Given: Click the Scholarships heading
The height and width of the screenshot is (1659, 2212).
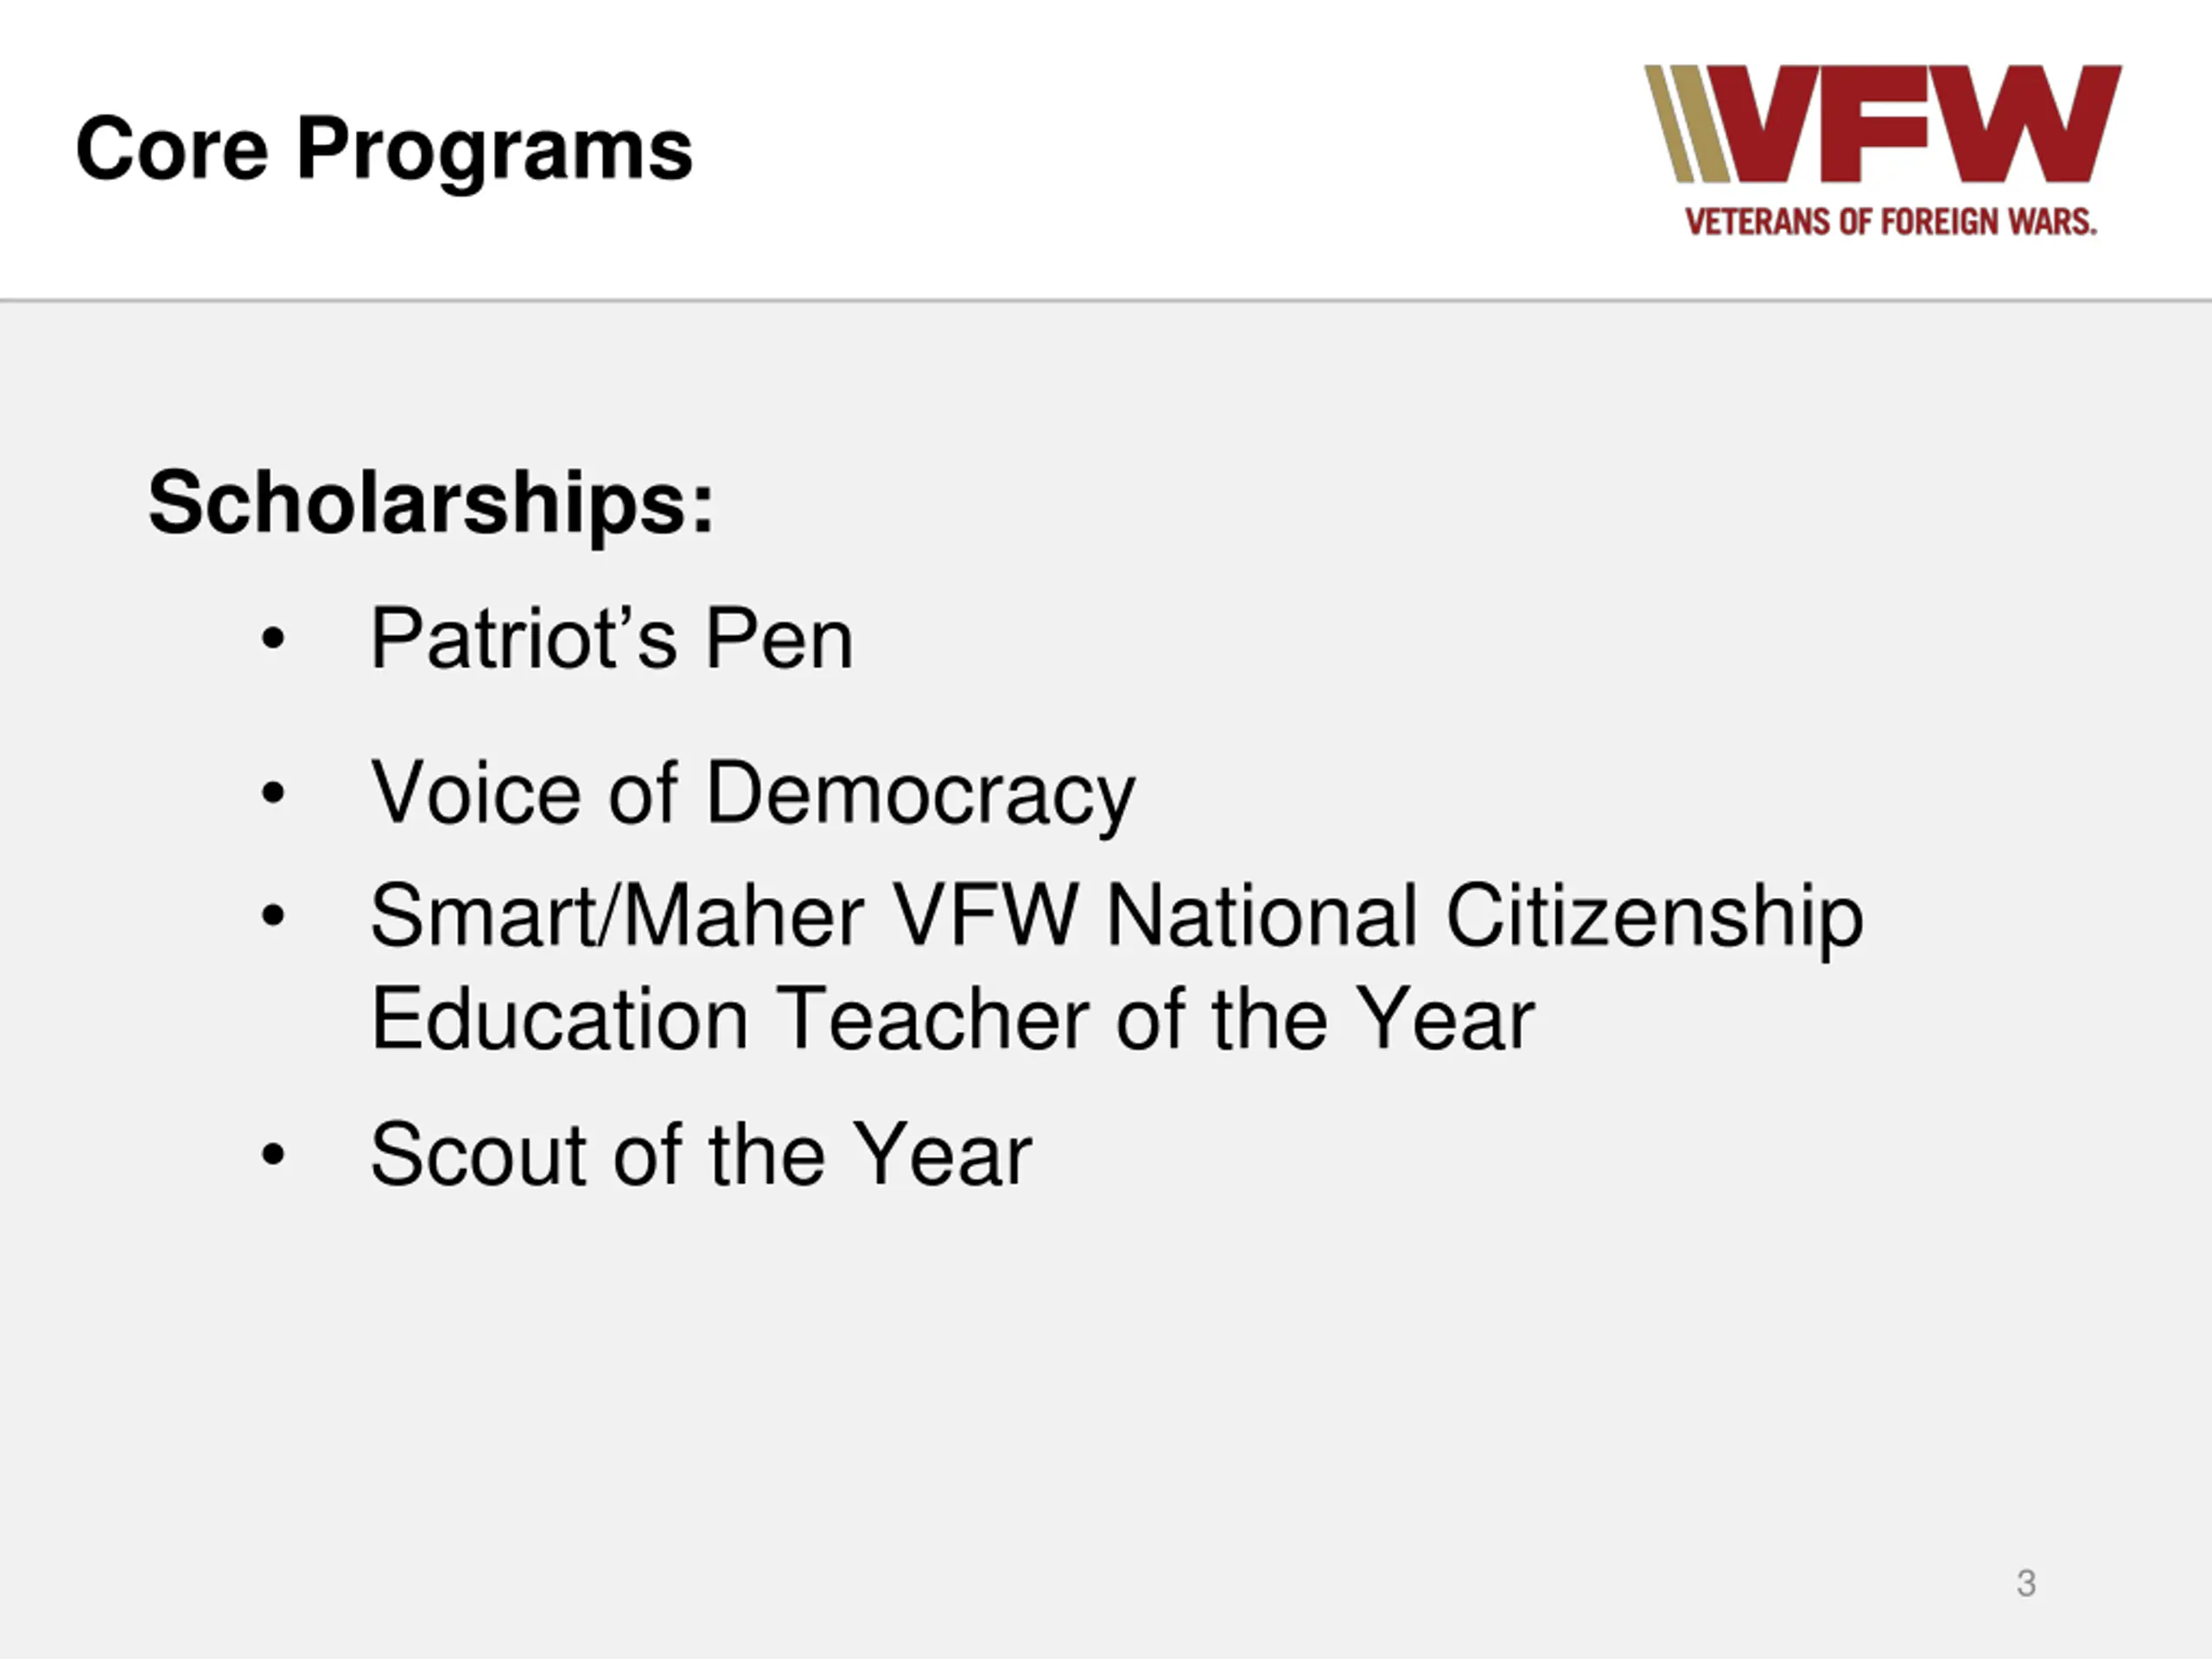Looking at the screenshot, I should [431, 503].
